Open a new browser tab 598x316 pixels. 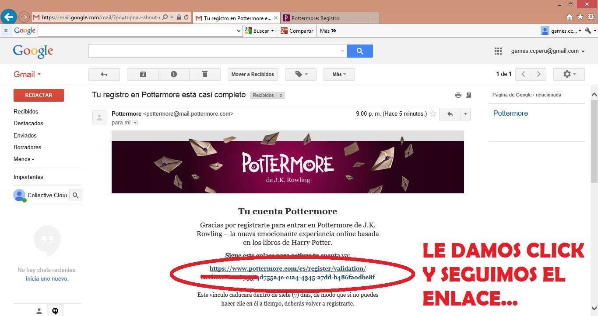[373, 18]
